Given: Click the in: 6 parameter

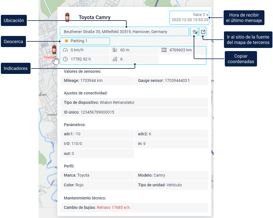Looking at the screenshot, I should pyautogui.click(x=171, y=144).
